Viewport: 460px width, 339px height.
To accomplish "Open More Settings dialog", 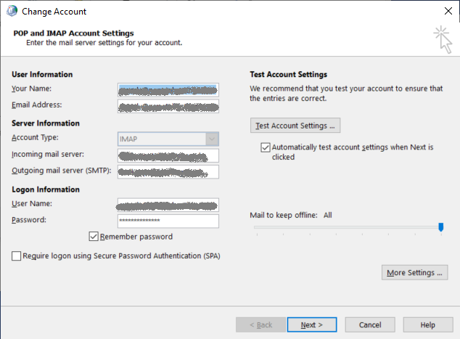I will click(414, 273).
